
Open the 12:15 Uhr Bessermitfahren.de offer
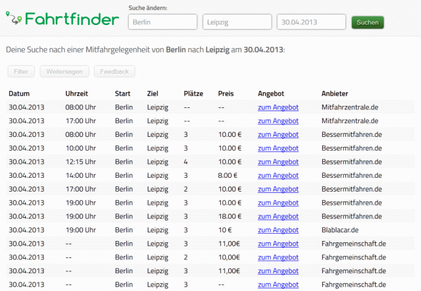[278, 162]
